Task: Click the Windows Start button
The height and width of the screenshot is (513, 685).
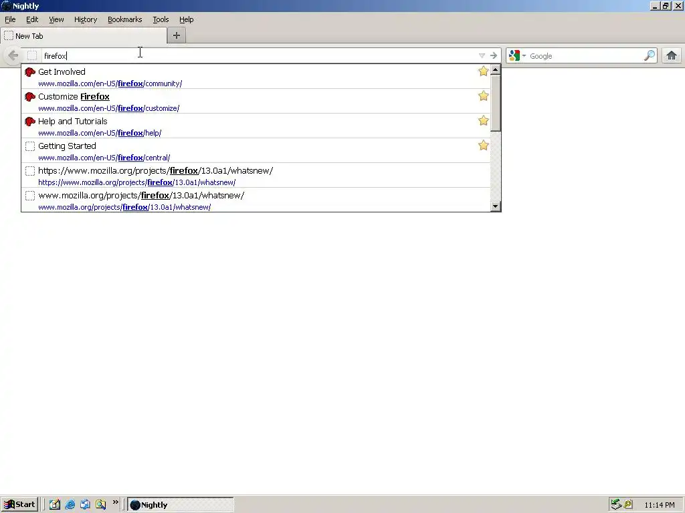Action: click(x=19, y=505)
